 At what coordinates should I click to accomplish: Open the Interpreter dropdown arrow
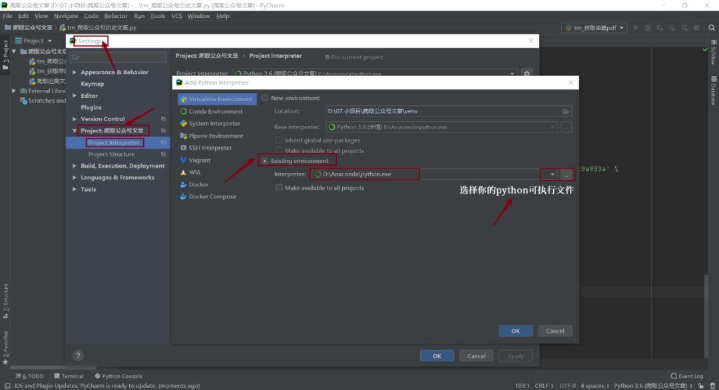tap(552, 174)
